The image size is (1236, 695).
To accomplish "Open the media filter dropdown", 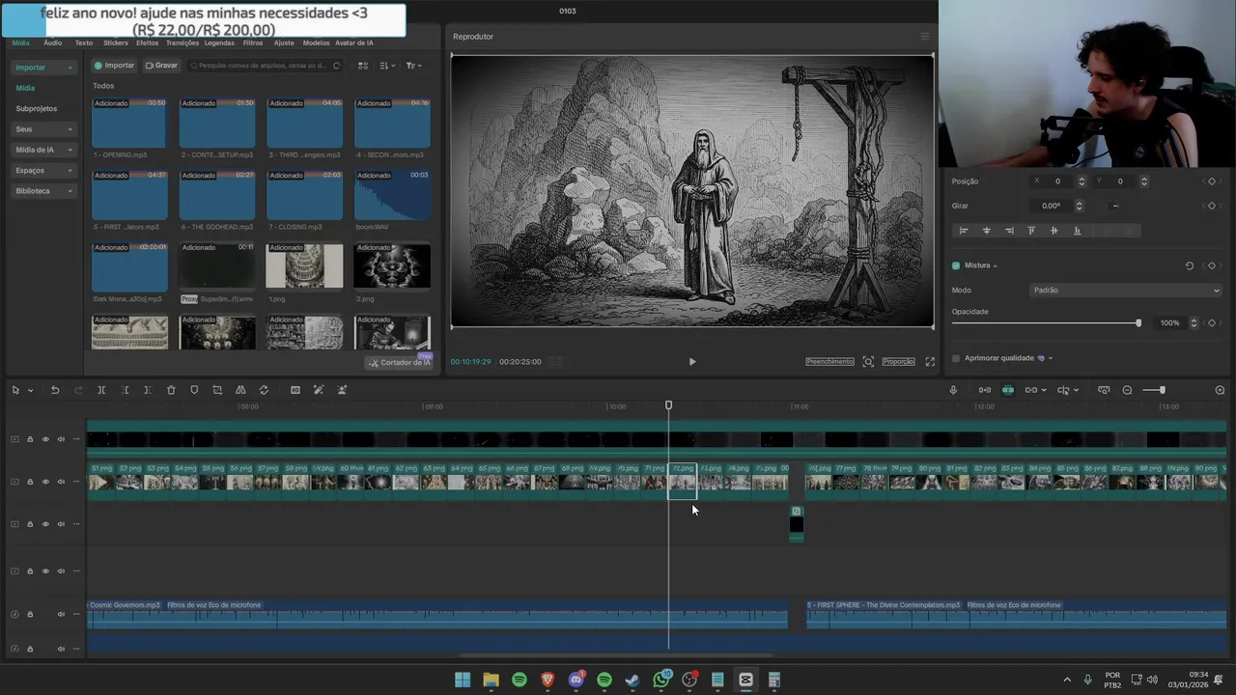I will click(x=413, y=66).
